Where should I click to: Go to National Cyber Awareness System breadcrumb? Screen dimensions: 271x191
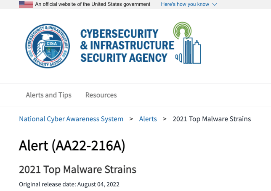point(71,119)
